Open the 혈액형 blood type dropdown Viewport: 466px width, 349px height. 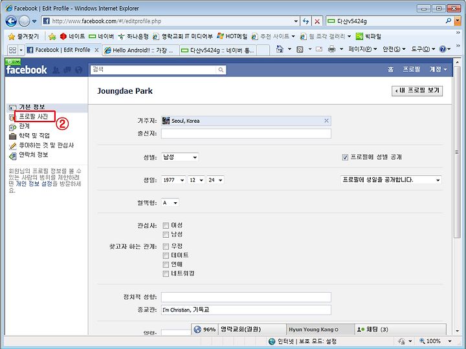tap(170, 203)
